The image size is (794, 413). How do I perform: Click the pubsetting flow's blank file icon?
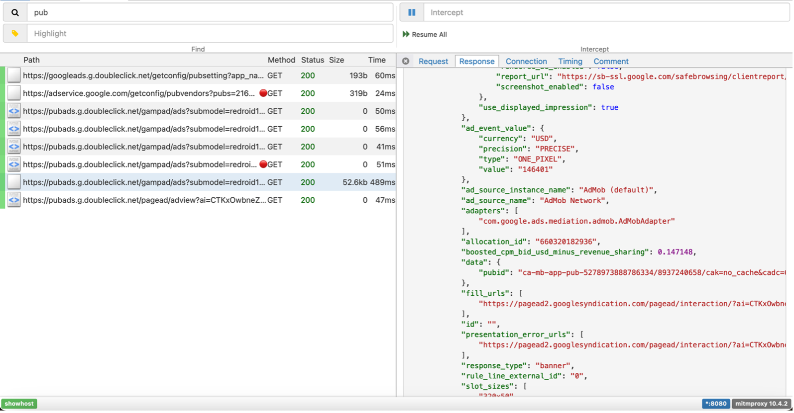pos(14,76)
